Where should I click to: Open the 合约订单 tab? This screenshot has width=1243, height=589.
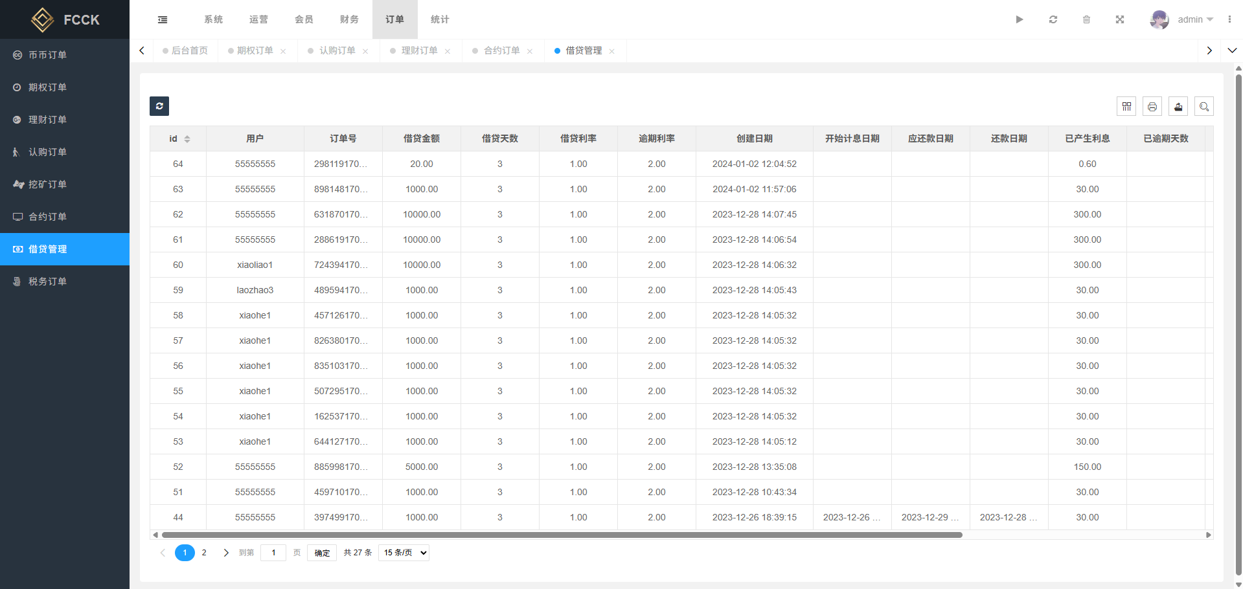pyautogui.click(x=501, y=50)
